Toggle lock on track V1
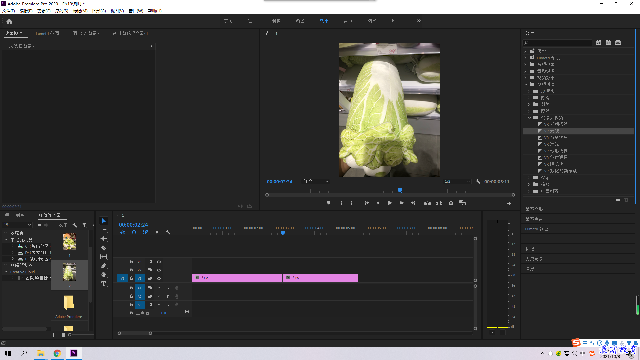Viewport: 640px width, 360px height. click(131, 278)
